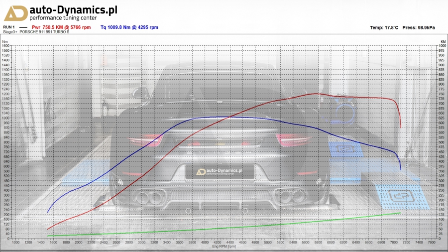Select the blue Tq 1009.8 Nm readout
448x252 pixels.
pyautogui.click(x=129, y=27)
